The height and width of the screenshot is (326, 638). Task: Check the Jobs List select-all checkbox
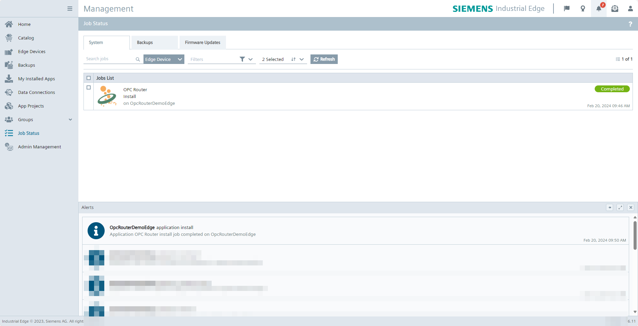pyautogui.click(x=89, y=78)
